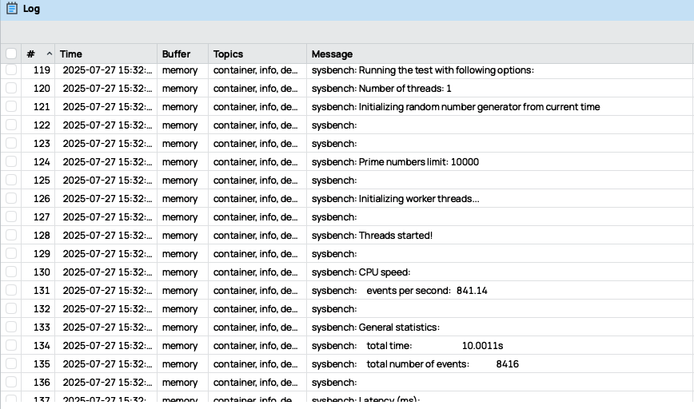The image size is (694, 409).
Task: Check the box for log row 124
Action: point(11,162)
